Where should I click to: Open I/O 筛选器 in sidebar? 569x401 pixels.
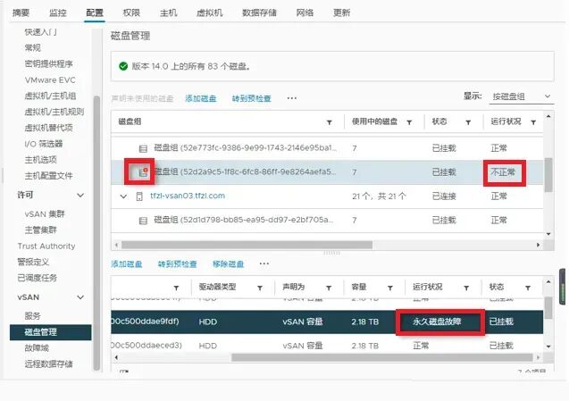click(44, 144)
